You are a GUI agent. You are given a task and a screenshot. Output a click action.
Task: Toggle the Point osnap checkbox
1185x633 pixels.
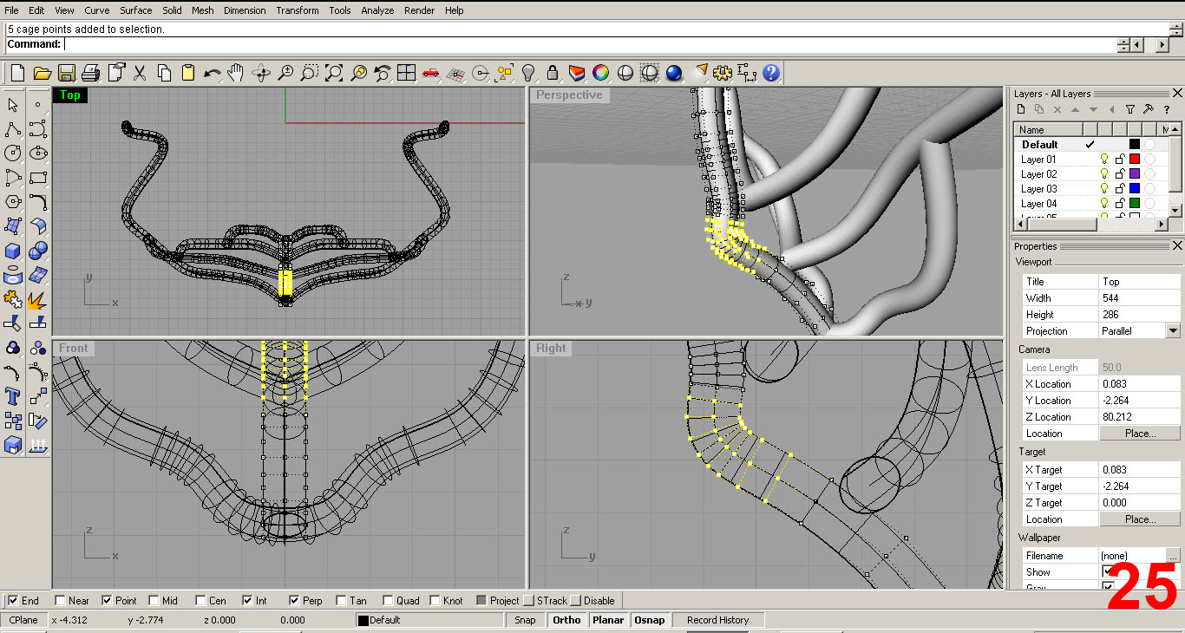107,600
